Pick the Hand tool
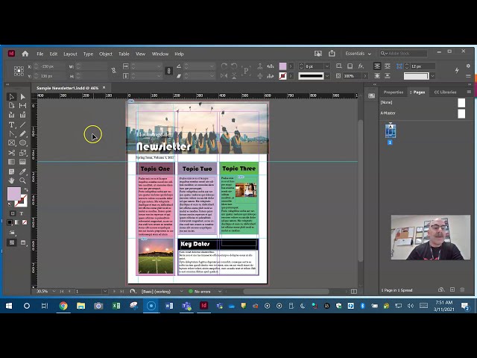 [11, 180]
